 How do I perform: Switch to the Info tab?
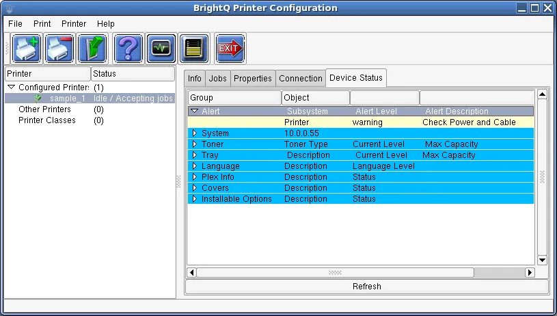pyautogui.click(x=195, y=78)
